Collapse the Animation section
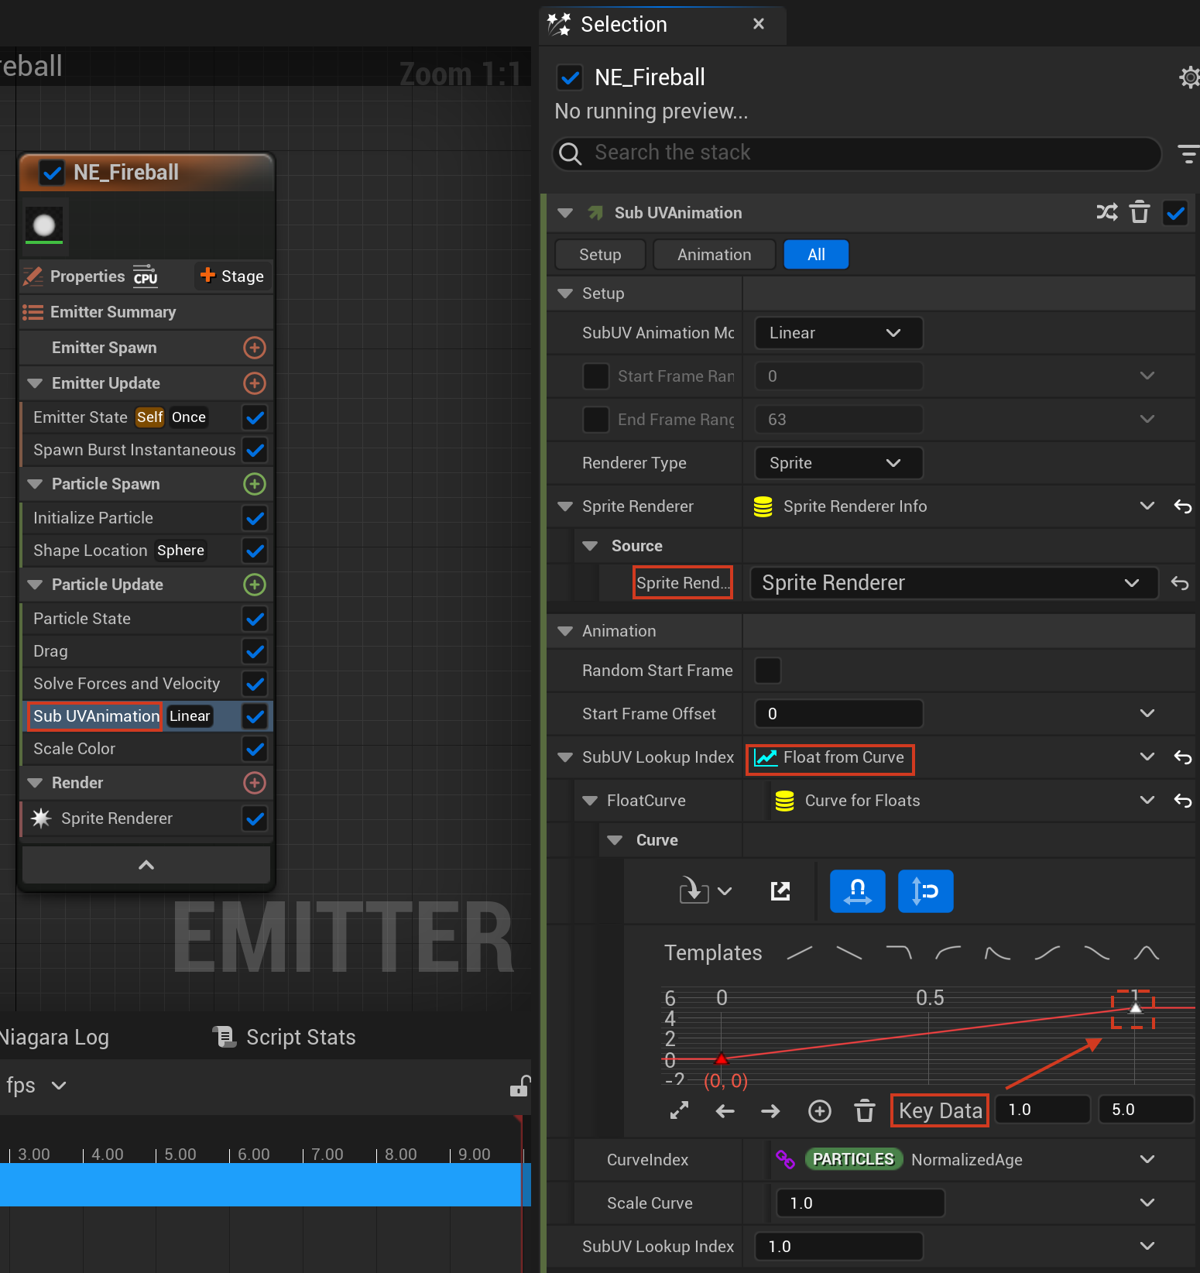 [x=565, y=631]
